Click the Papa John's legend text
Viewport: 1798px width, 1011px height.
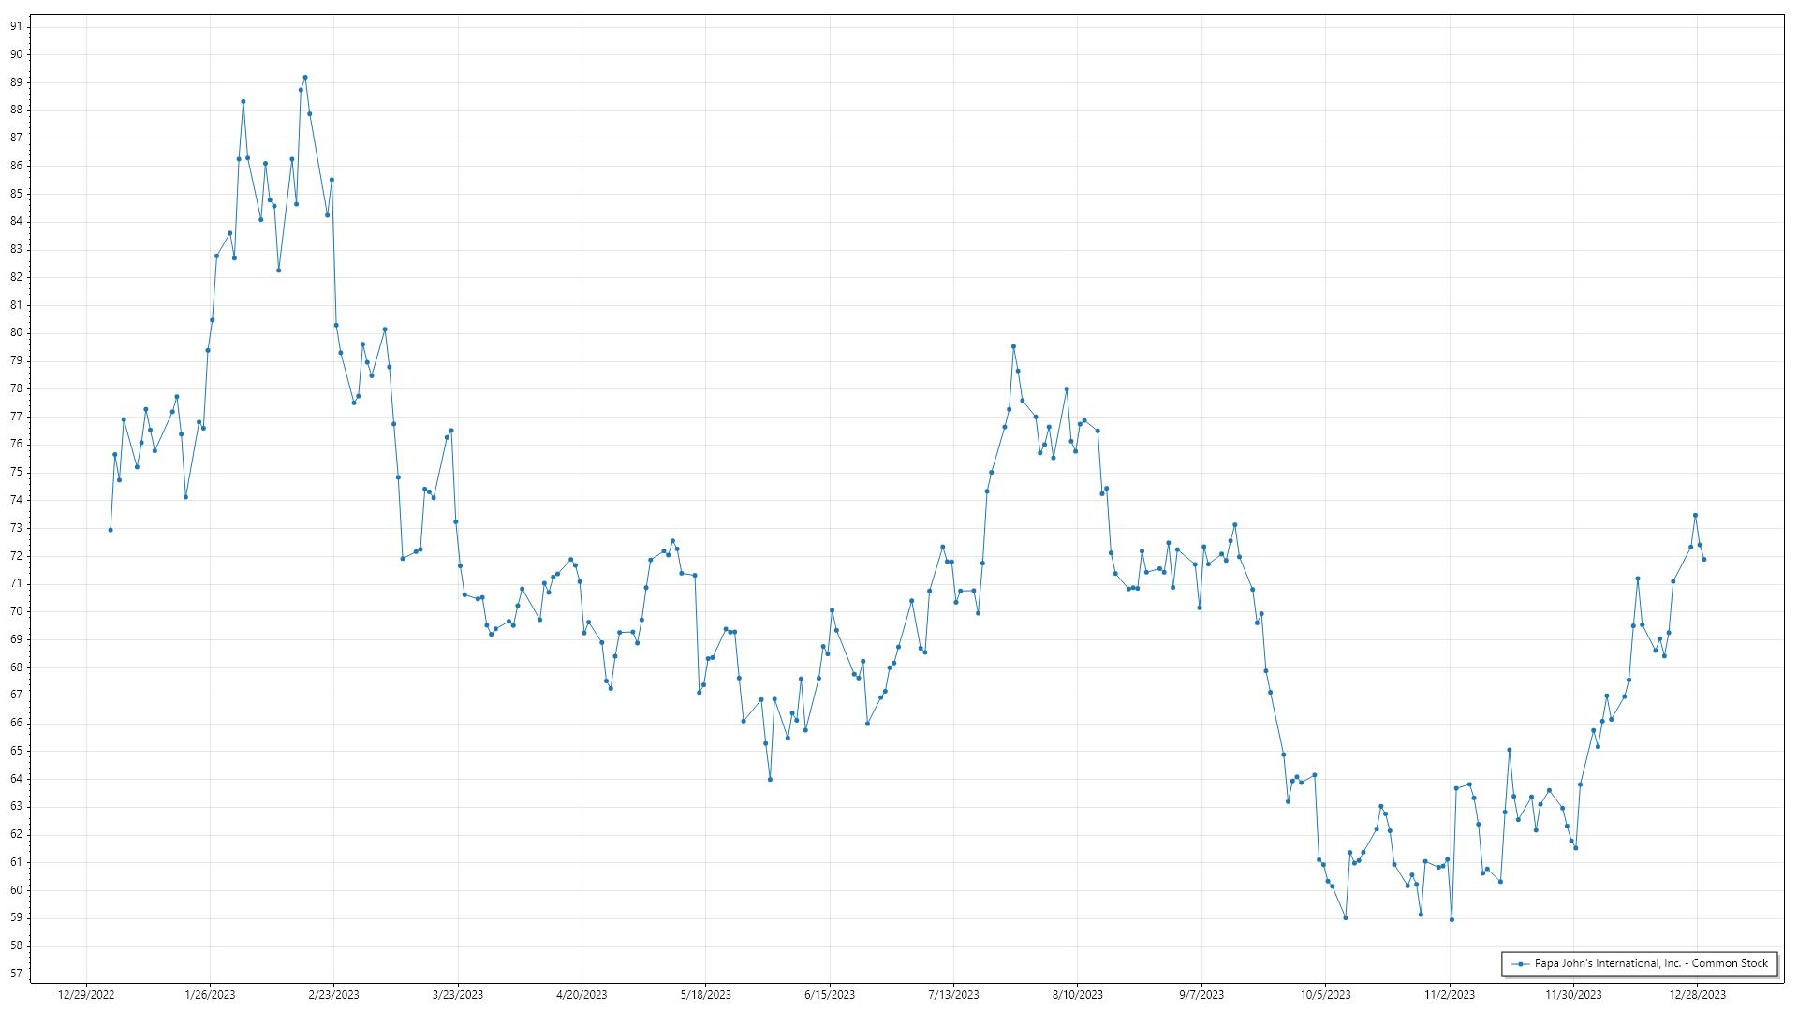pyautogui.click(x=1651, y=963)
